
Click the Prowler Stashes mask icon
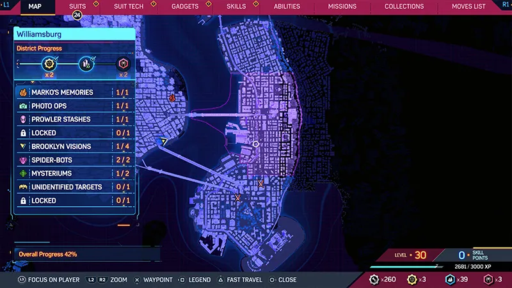click(x=23, y=119)
